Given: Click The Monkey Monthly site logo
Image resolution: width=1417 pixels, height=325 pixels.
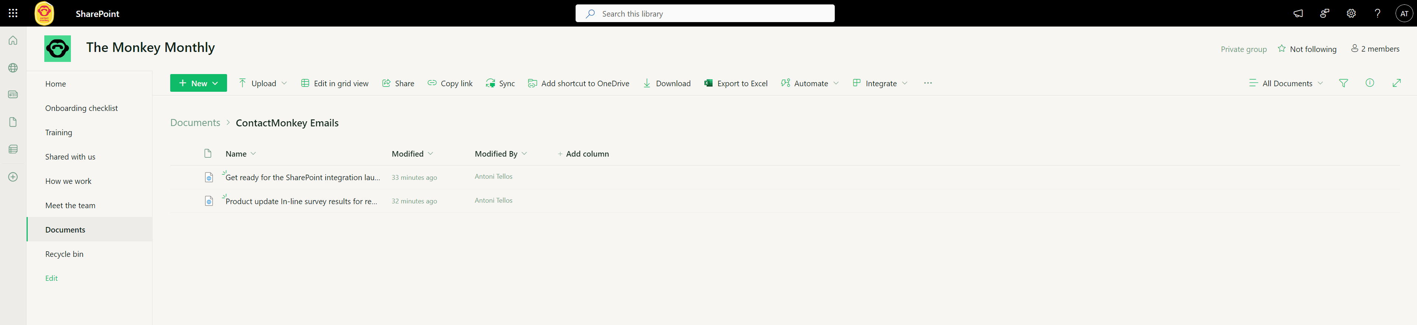Looking at the screenshot, I should (x=58, y=49).
